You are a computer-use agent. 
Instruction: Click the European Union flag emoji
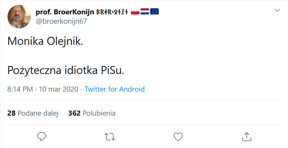click(x=154, y=12)
